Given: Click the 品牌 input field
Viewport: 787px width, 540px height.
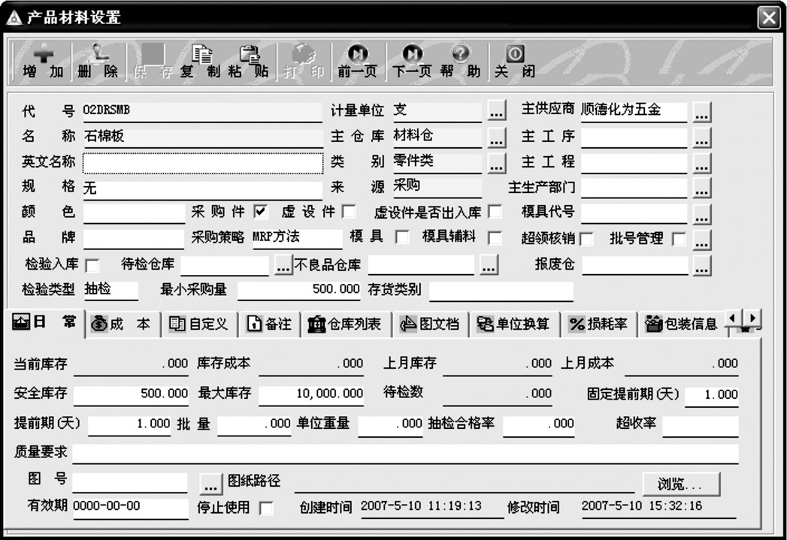Looking at the screenshot, I should [x=134, y=239].
